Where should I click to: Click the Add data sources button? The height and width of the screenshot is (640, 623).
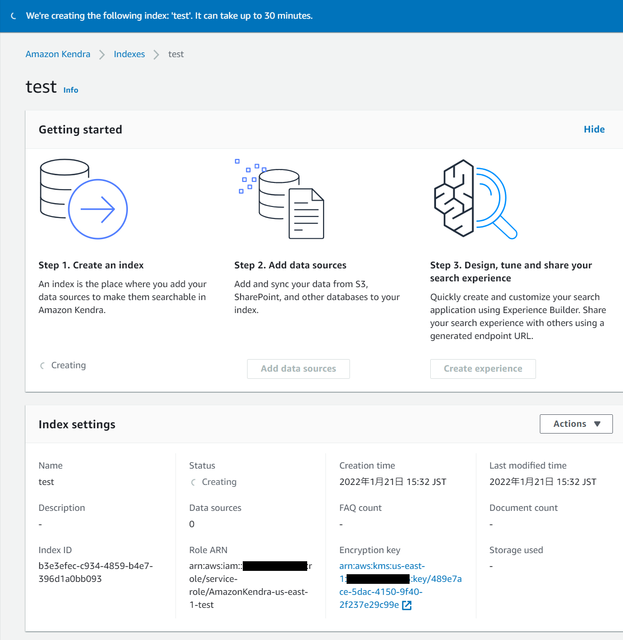[x=299, y=369]
